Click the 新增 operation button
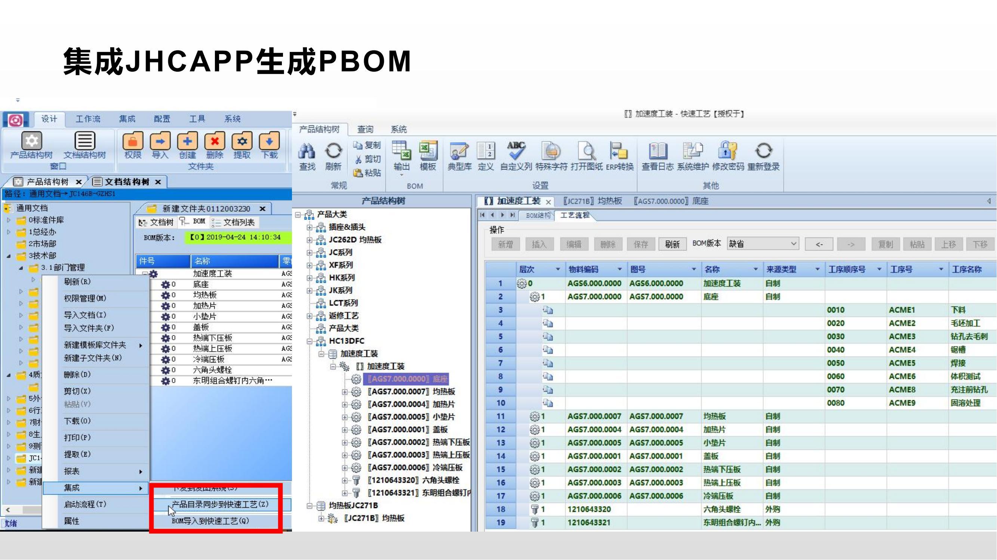997x560 pixels. click(x=505, y=244)
